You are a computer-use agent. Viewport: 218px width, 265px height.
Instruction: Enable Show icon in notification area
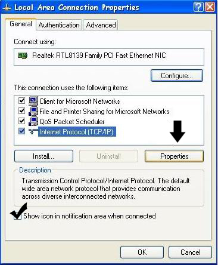pos(17,216)
